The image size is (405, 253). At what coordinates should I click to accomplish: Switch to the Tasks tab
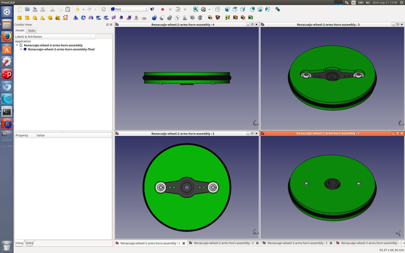31,31
